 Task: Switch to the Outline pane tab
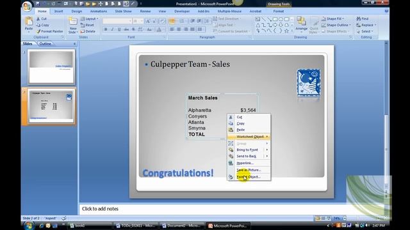[x=45, y=44]
